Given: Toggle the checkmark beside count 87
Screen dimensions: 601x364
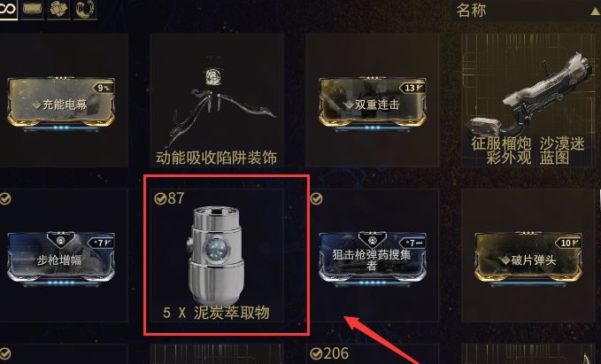Looking at the screenshot, I should coord(160,198).
